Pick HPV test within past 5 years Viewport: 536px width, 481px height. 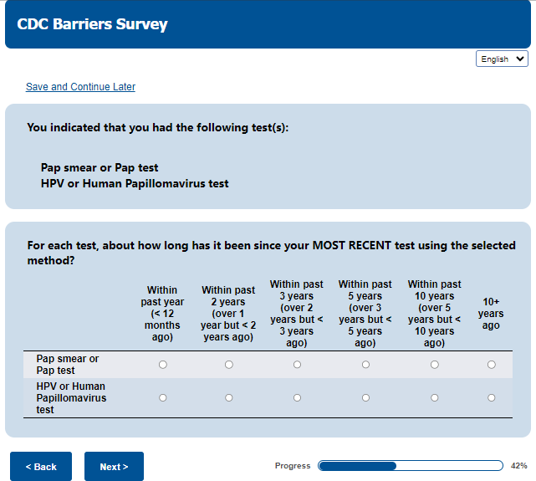365,398
